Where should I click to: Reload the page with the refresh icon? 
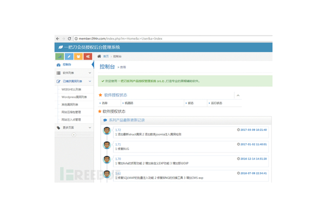point(69,39)
